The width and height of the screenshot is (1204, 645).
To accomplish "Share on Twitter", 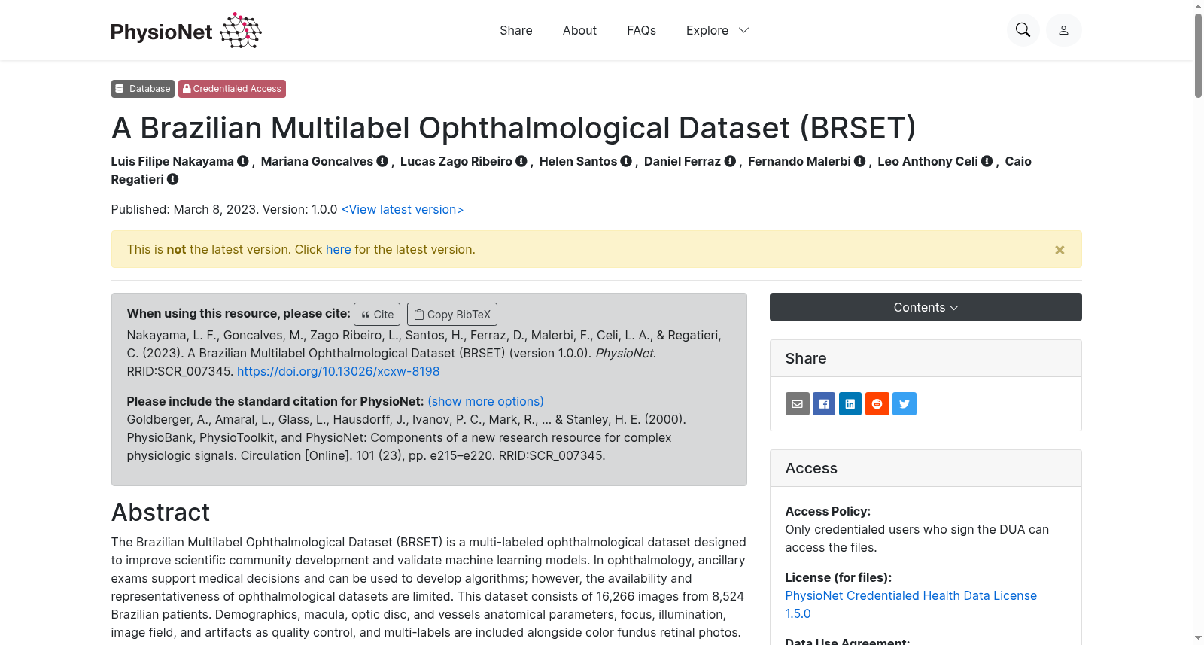I will (905, 404).
